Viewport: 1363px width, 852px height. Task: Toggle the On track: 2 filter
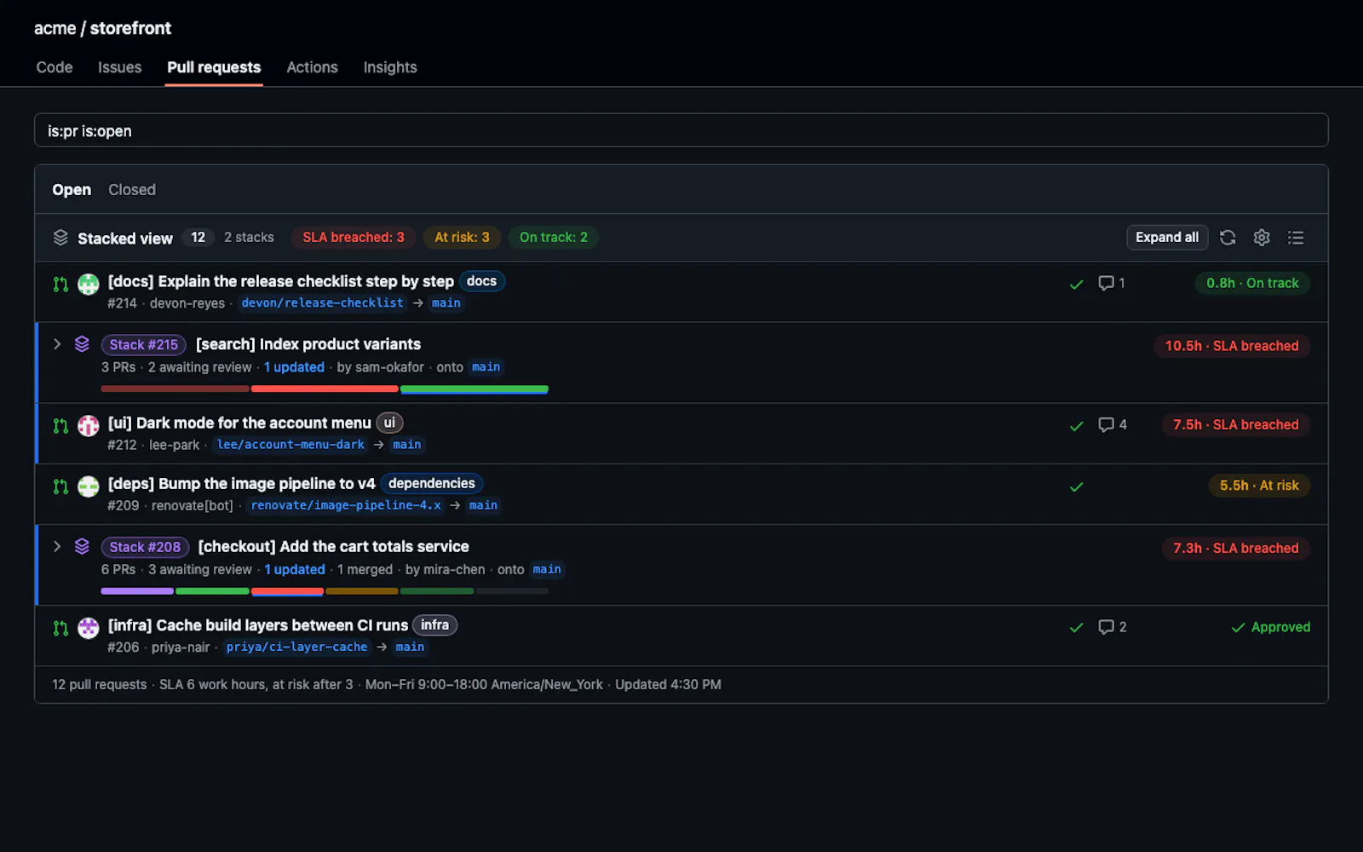(554, 238)
